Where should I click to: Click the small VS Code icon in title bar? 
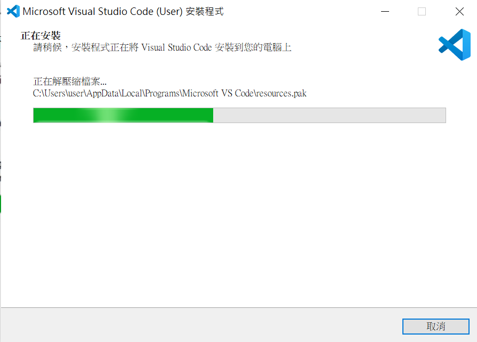(13, 11)
